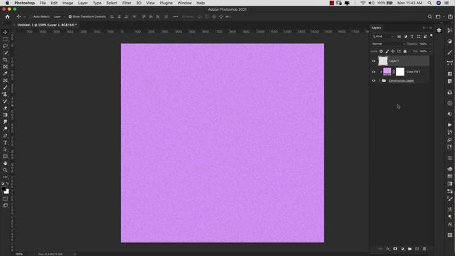The height and width of the screenshot is (256, 455).
Task: Click the foreground color swatch
Action: (x=4, y=189)
